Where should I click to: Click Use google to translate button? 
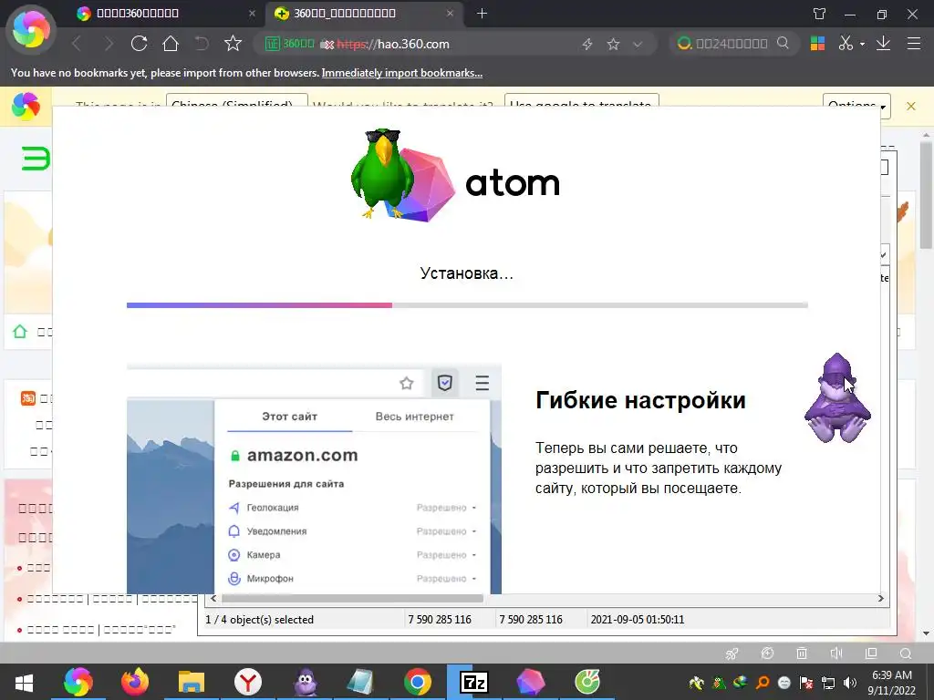(x=581, y=101)
